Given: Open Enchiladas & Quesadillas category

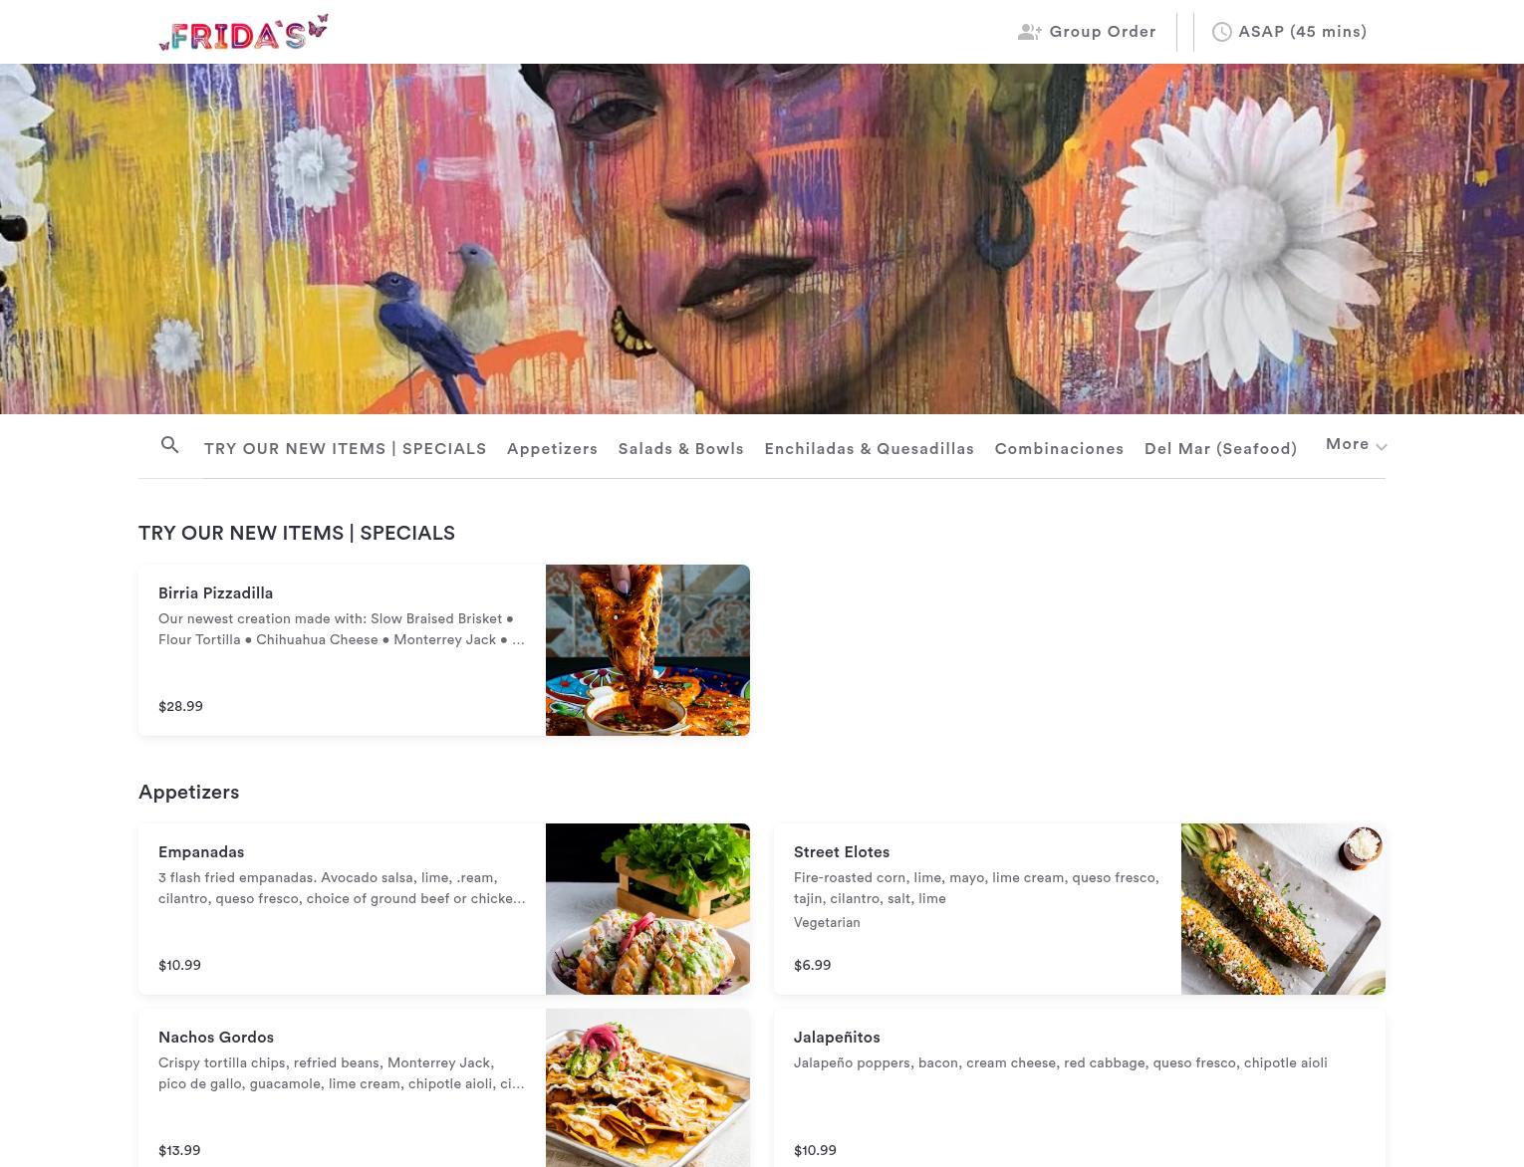Looking at the screenshot, I should tap(870, 449).
